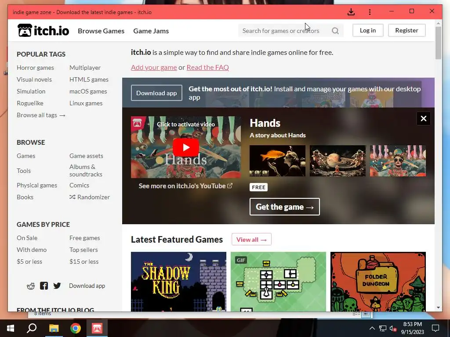Browse Games category in sidebar
Image resolution: width=450 pixels, height=337 pixels.
tap(26, 156)
